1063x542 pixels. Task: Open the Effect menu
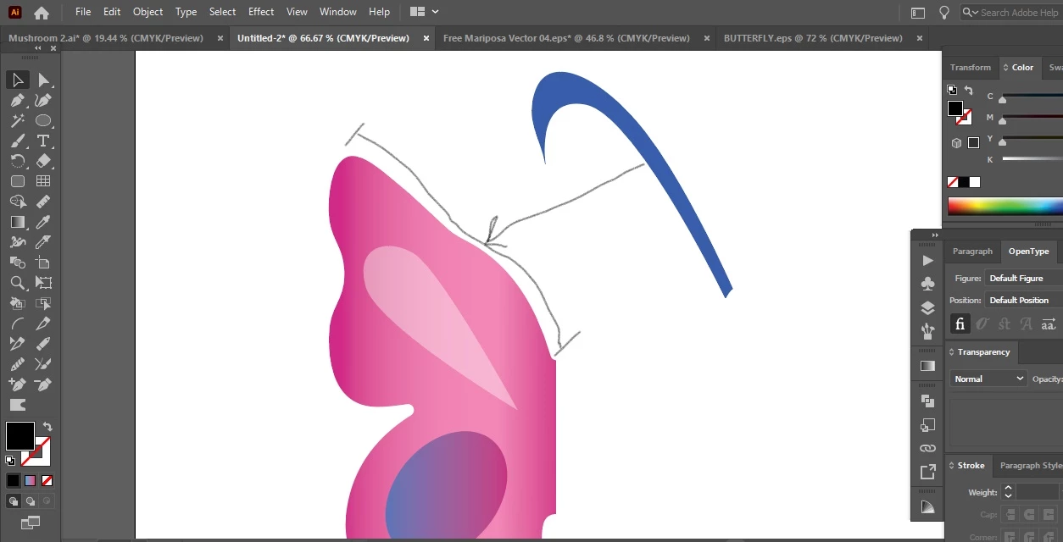(261, 12)
